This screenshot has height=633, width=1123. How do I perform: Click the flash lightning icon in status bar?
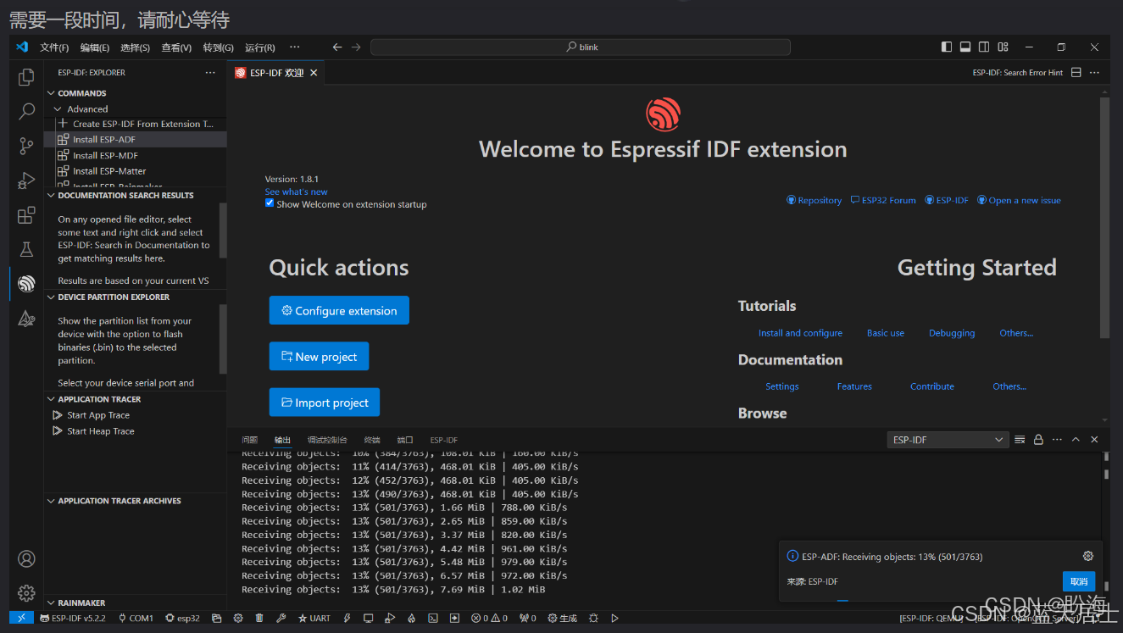pos(347,618)
